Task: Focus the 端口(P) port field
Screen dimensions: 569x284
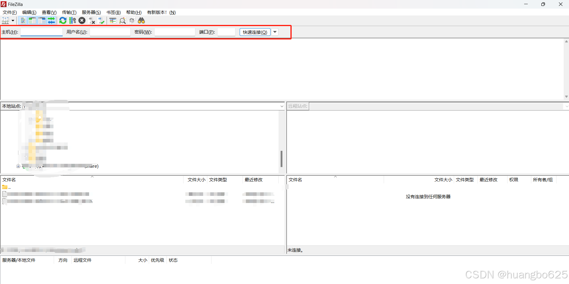Action: [x=226, y=32]
